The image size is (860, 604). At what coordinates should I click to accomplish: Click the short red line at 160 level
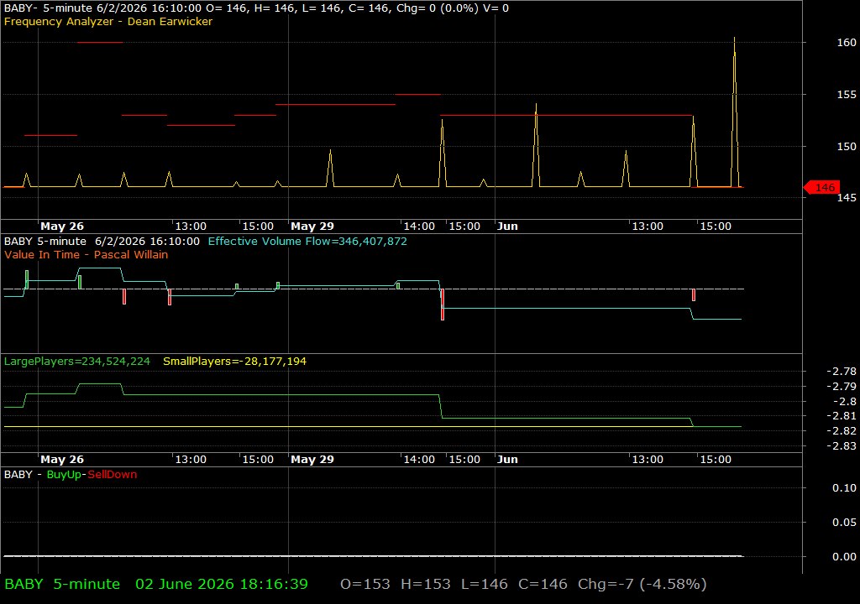tap(100, 42)
